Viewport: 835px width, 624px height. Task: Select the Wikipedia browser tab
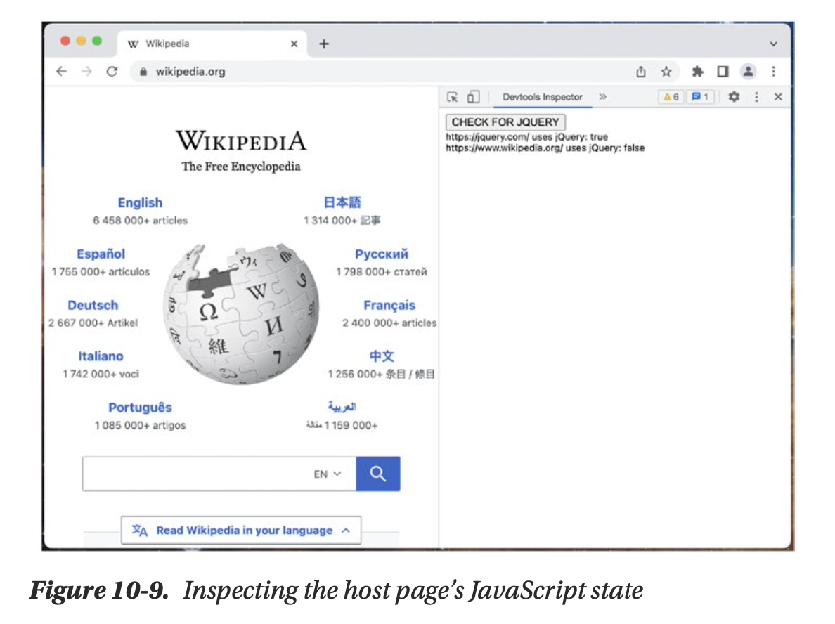204,44
